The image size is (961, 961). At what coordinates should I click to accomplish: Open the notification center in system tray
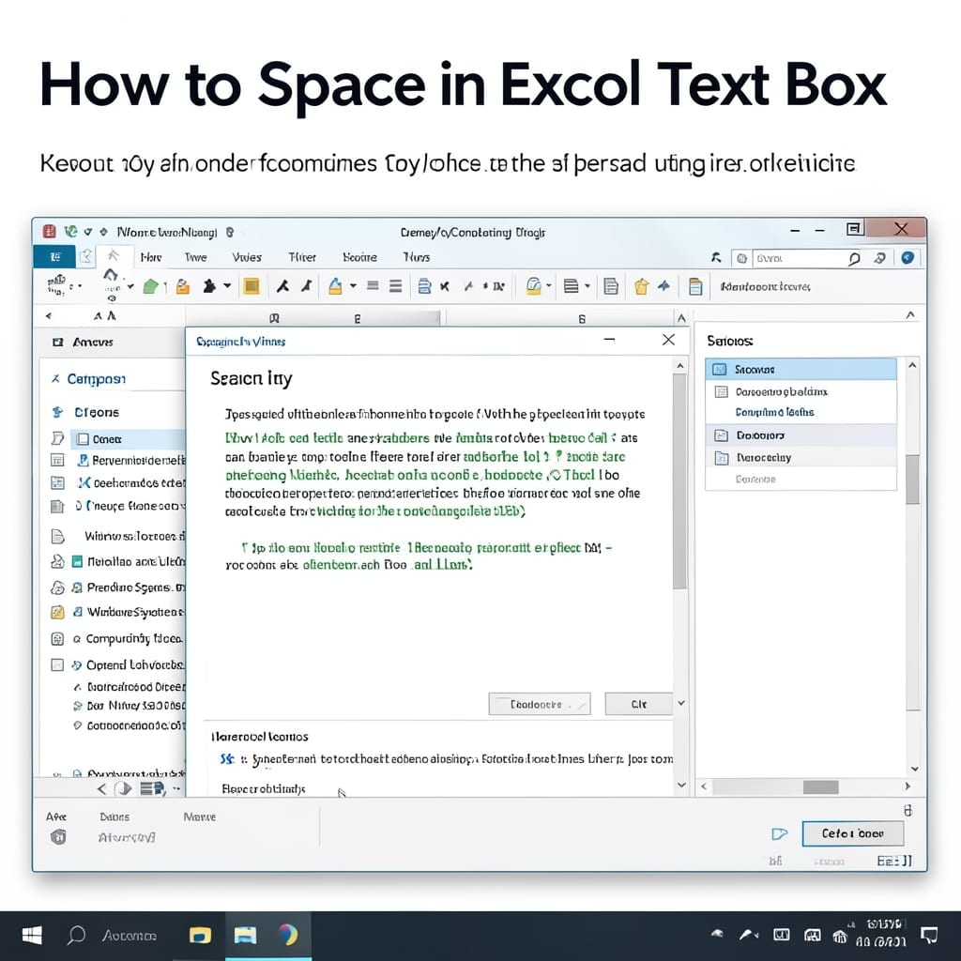(929, 936)
